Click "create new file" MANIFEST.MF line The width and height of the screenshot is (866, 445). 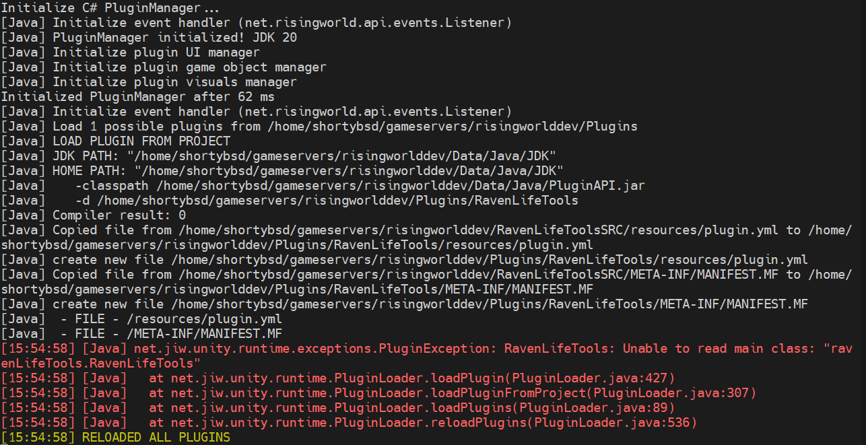[430, 304]
